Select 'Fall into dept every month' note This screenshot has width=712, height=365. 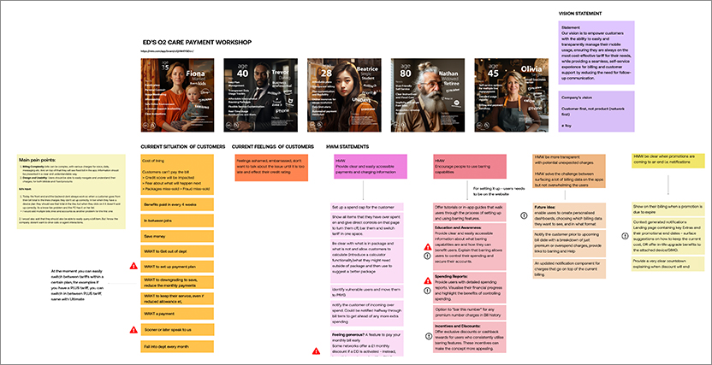pyautogui.click(x=177, y=346)
